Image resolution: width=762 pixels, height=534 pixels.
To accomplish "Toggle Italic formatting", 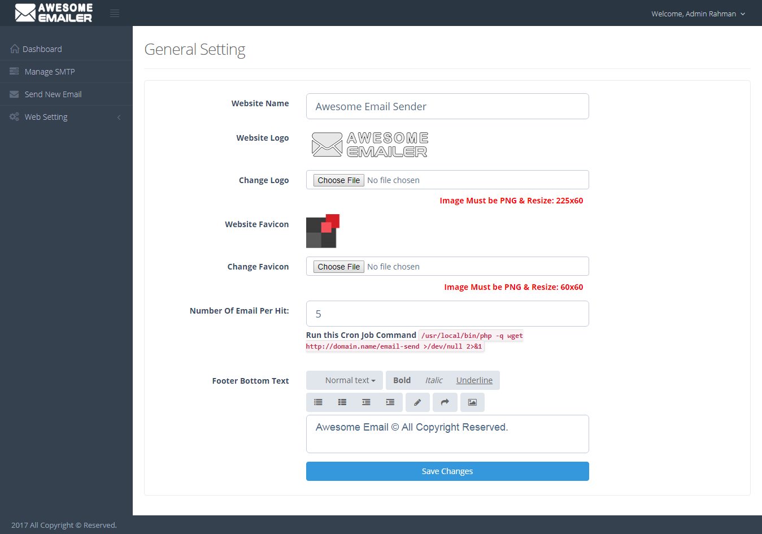I will pyautogui.click(x=433, y=380).
